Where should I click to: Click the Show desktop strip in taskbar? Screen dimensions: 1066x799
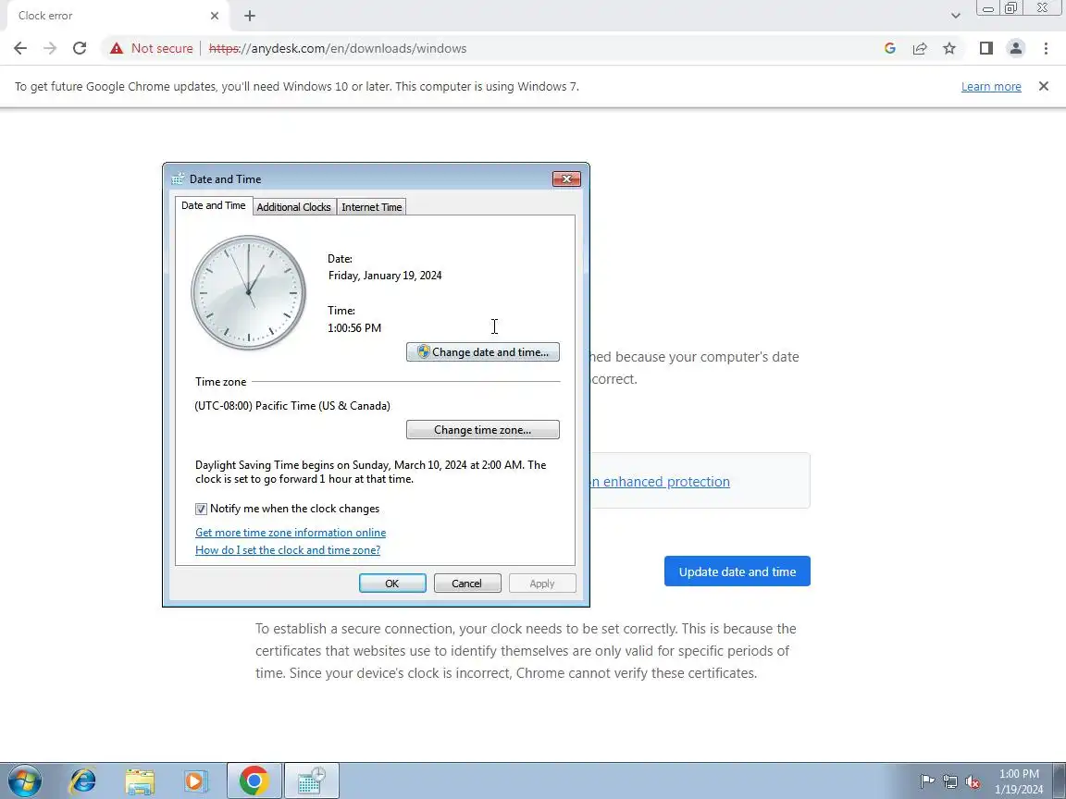point(1060,781)
